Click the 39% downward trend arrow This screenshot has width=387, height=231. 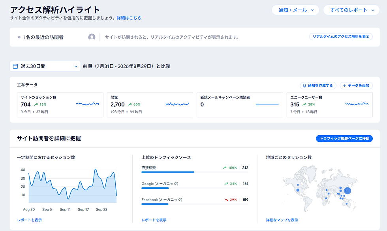coord(226,200)
